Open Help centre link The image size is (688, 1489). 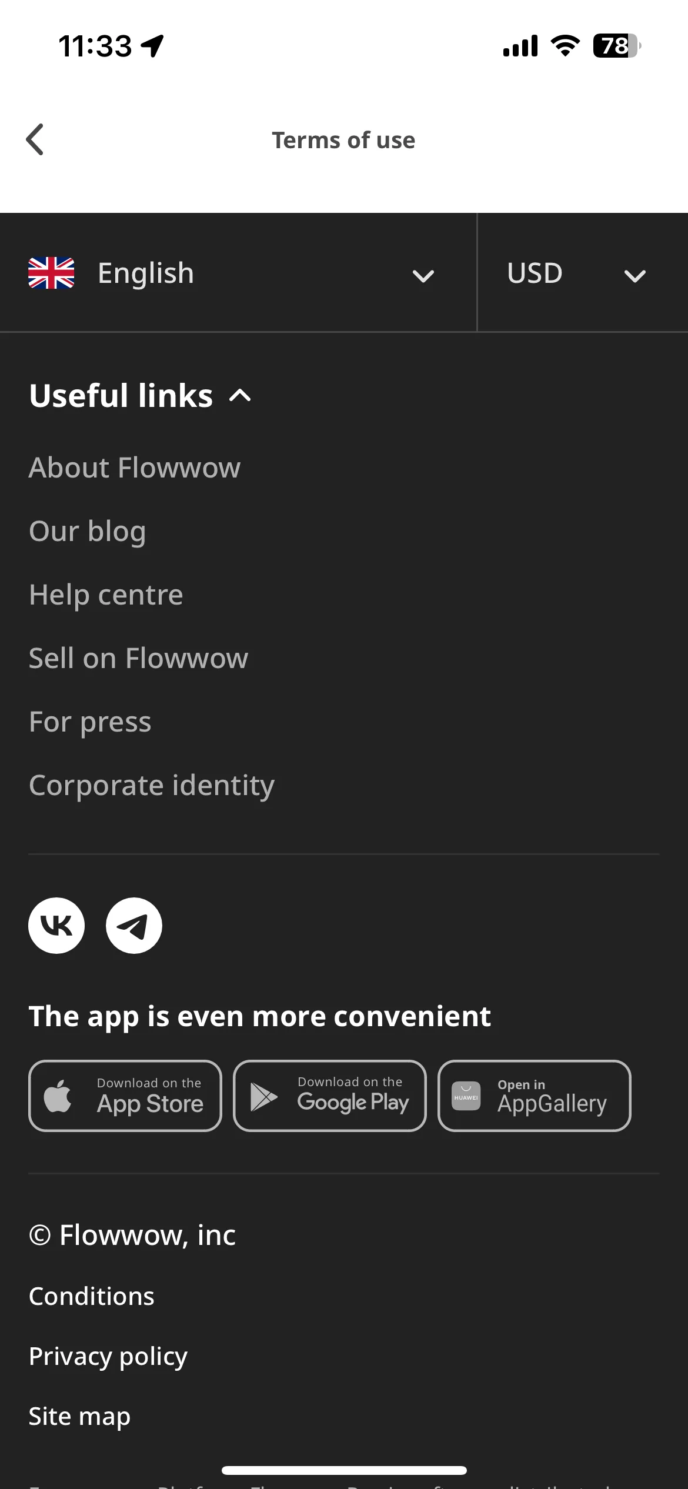click(106, 595)
